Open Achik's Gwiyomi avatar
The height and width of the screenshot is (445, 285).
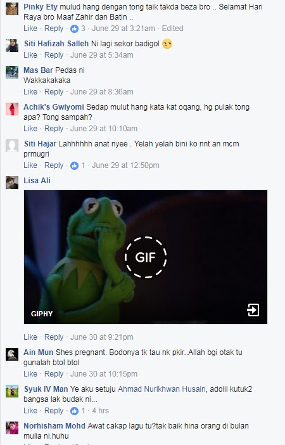[x=12, y=109]
